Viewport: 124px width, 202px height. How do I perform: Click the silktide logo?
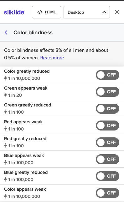(x=14, y=12)
